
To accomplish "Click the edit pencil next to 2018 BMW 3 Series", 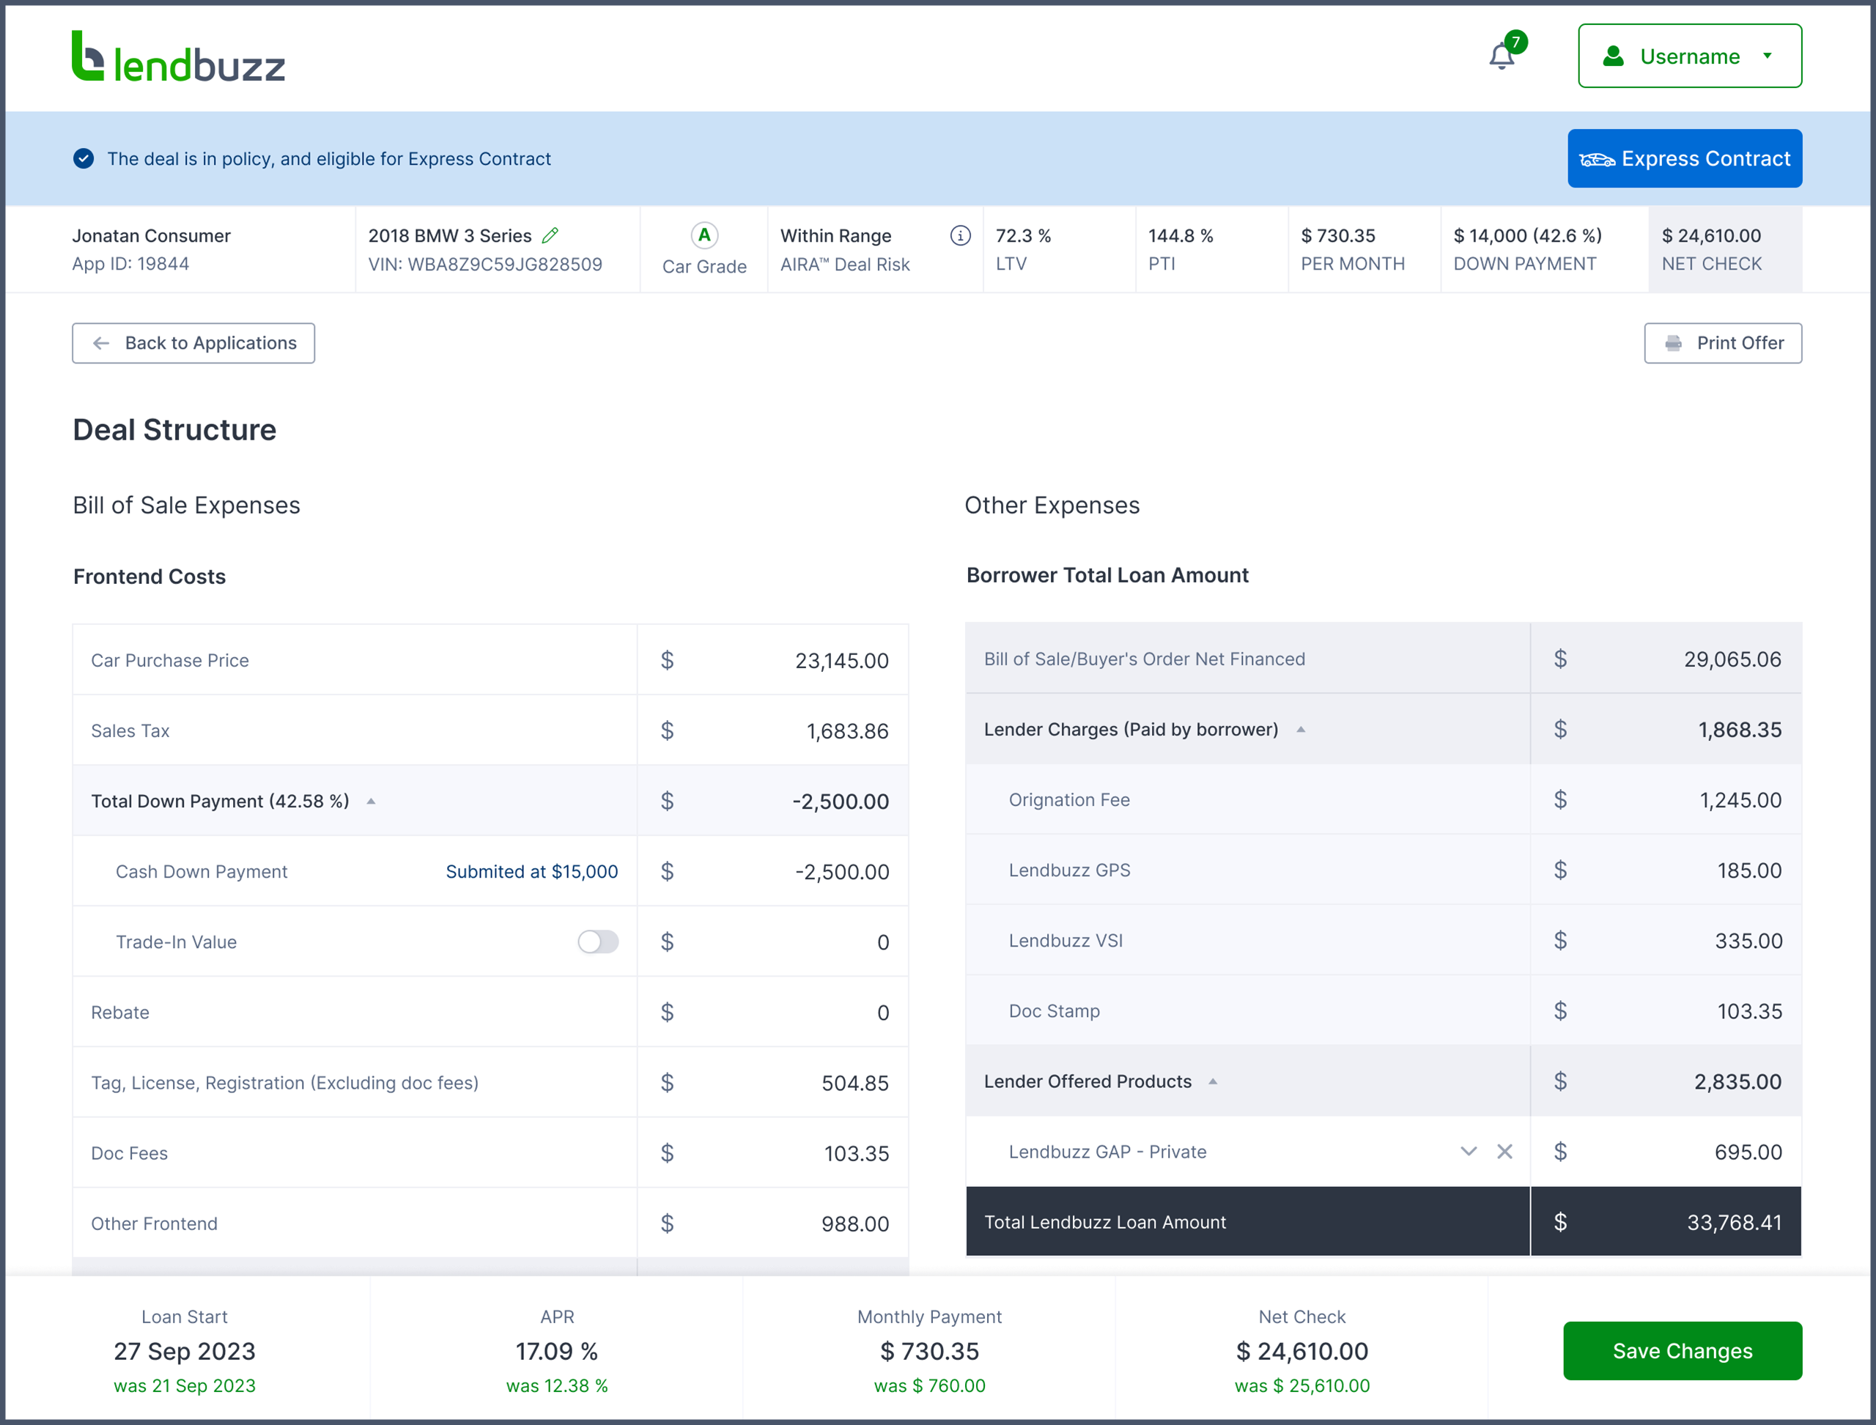I will point(550,235).
